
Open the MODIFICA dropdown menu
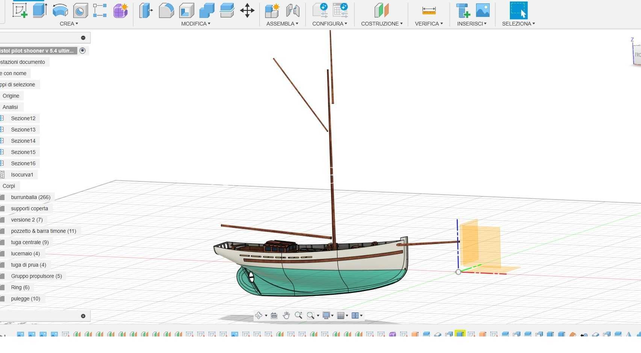(x=196, y=24)
